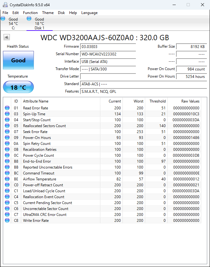210x267 pixels.
Task: Click the Good health status button
Action: 18,60
